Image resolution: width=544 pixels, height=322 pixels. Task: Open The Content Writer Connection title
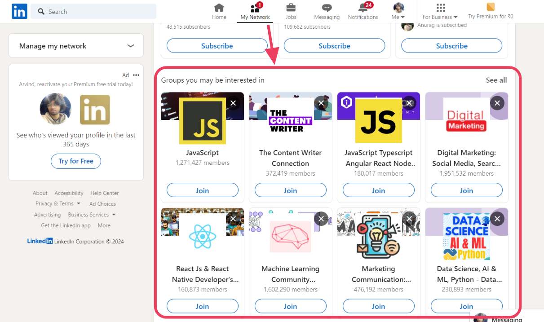[290, 158]
